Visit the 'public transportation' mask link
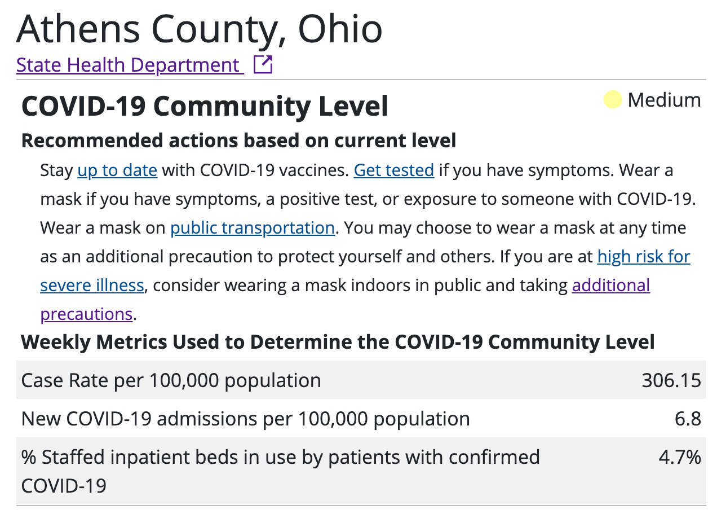 click(253, 228)
